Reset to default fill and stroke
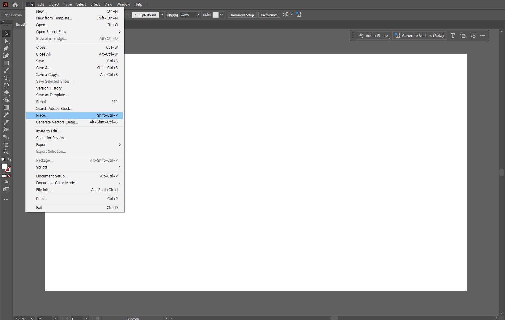 pyautogui.click(x=3, y=160)
